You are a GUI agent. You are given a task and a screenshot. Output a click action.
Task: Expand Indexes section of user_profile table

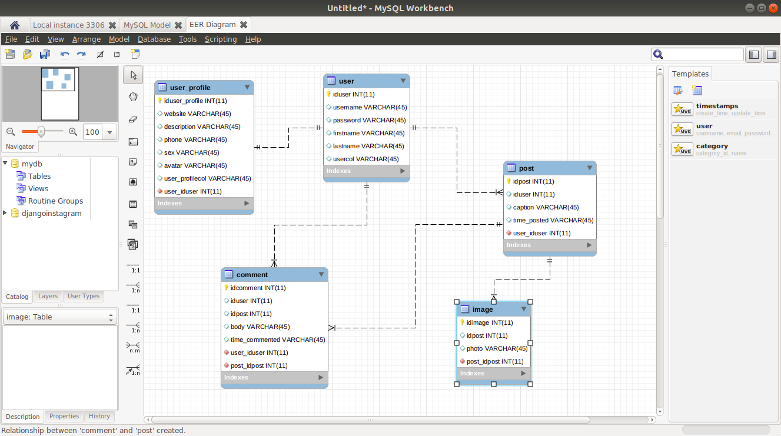(247, 203)
